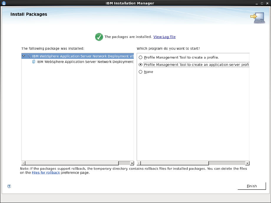This screenshot has height=203, width=271.
Task: Click the installed packages horizontal scrollbar thumb
Action: [72, 163]
